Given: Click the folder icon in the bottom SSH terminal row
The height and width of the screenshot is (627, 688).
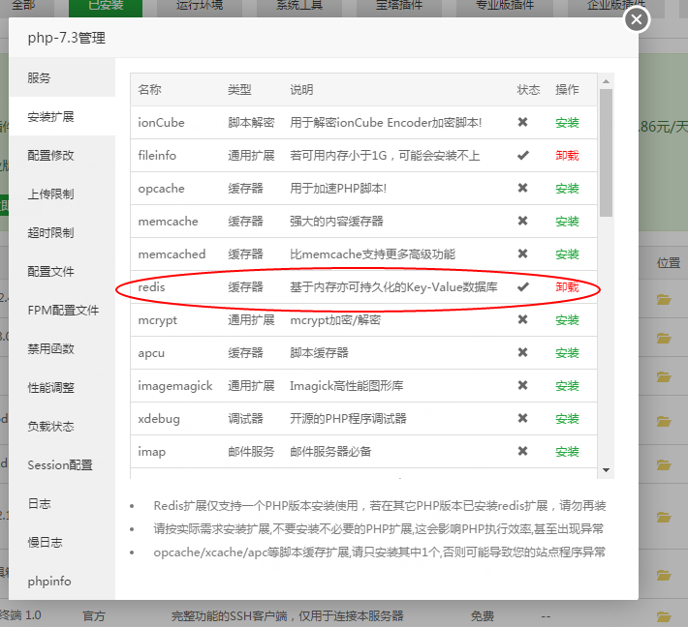Looking at the screenshot, I should pyautogui.click(x=664, y=616).
